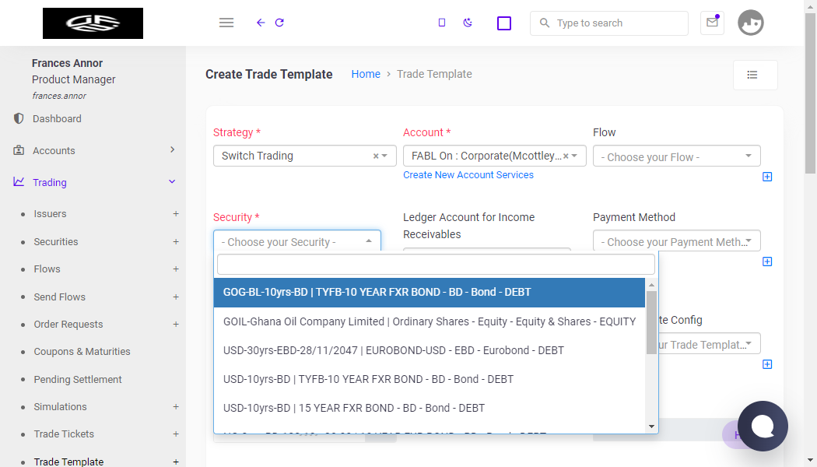817x467 pixels.
Task: Collapse the Trading chevron
Action: point(172,181)
